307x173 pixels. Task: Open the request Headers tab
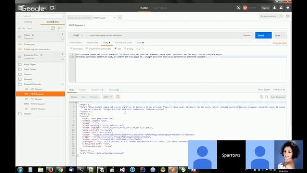[x=92, y=43]
